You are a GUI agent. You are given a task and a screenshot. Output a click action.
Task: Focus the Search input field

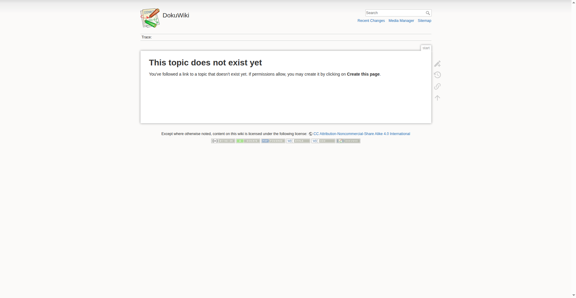coord(395,13)
